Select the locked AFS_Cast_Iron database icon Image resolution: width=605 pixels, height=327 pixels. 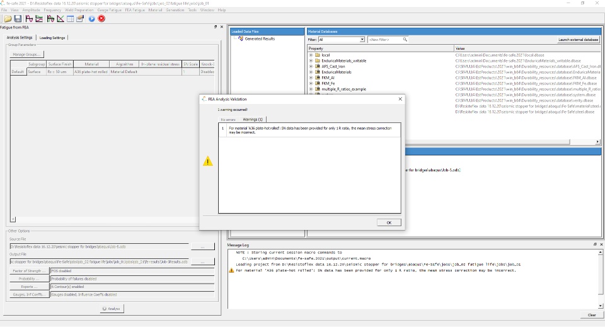pyautogui.click(x=318, y=66)
